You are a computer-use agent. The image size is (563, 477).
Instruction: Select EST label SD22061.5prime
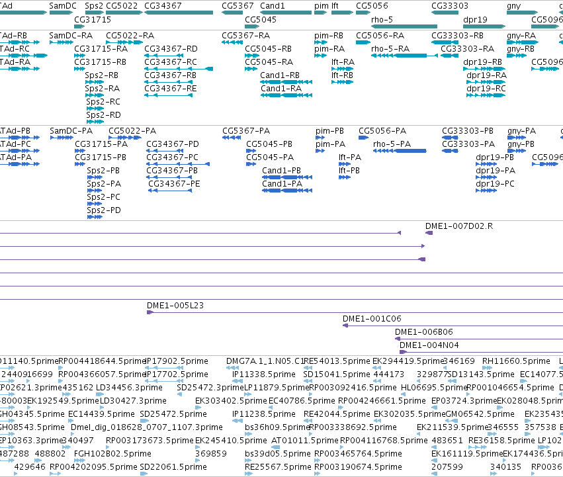click(x=173, y=466)
